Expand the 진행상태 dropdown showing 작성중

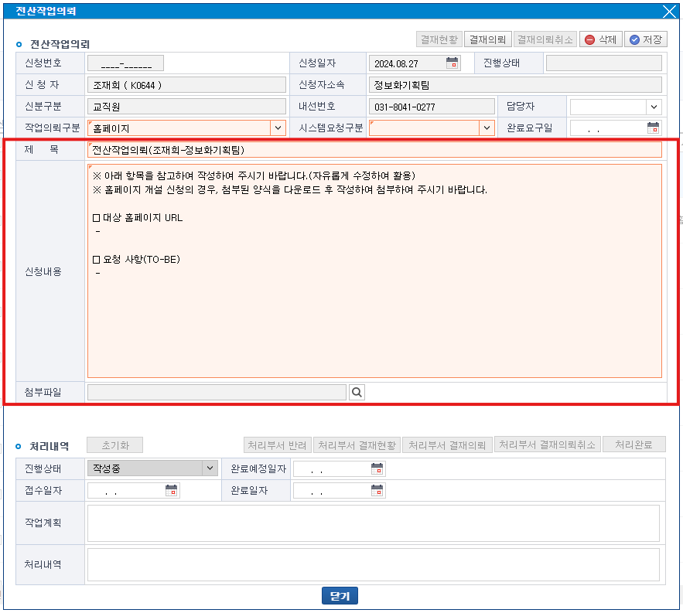pos(210,468)
